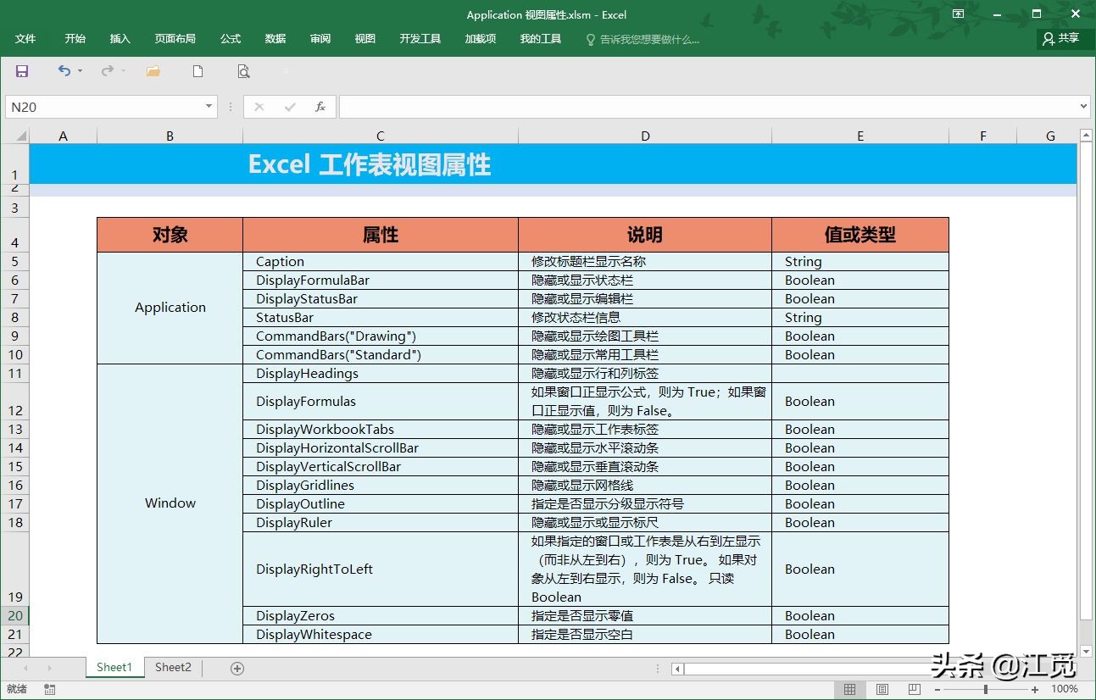The height and width of the screenshot is (700, 1096).
Task: Click the insert function fx icon
Action: coord(320,107)
